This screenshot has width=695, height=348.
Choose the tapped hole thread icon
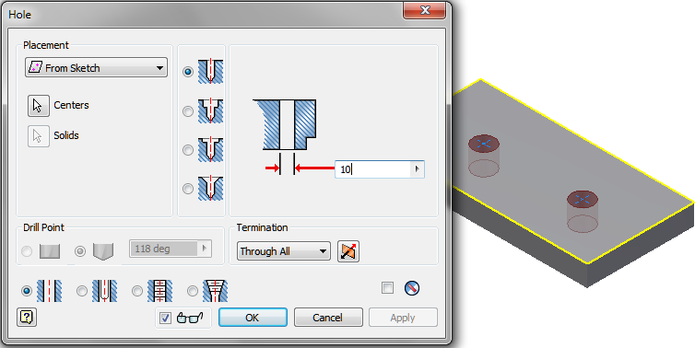point(159,291)
